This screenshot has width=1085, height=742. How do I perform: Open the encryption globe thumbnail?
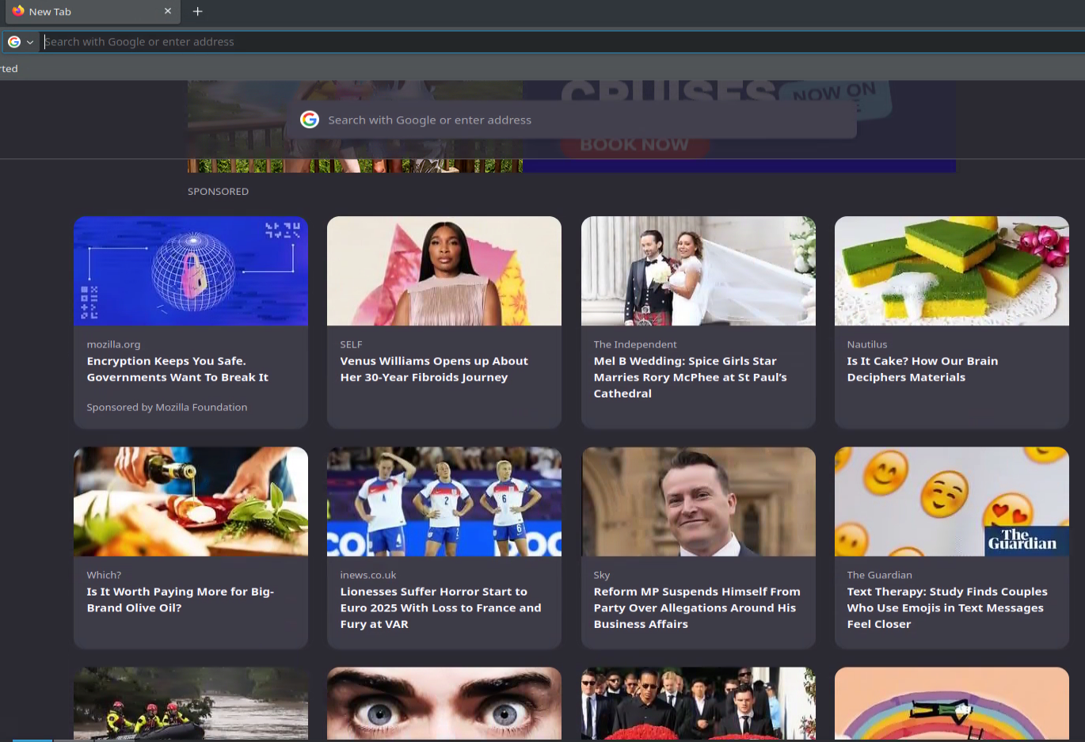tap(191, 271)
